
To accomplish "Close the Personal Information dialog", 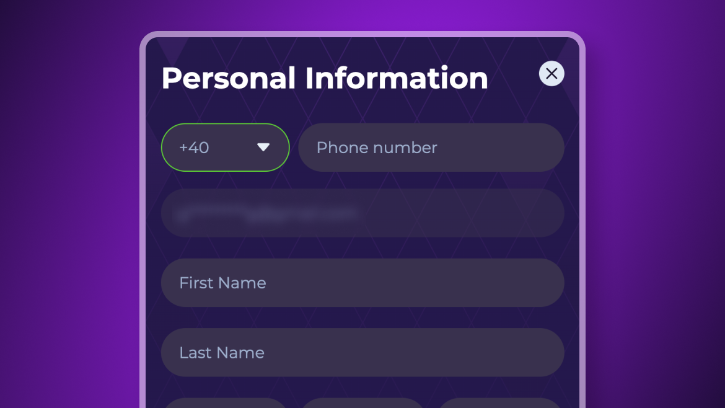I will click(x=551, y=74).
